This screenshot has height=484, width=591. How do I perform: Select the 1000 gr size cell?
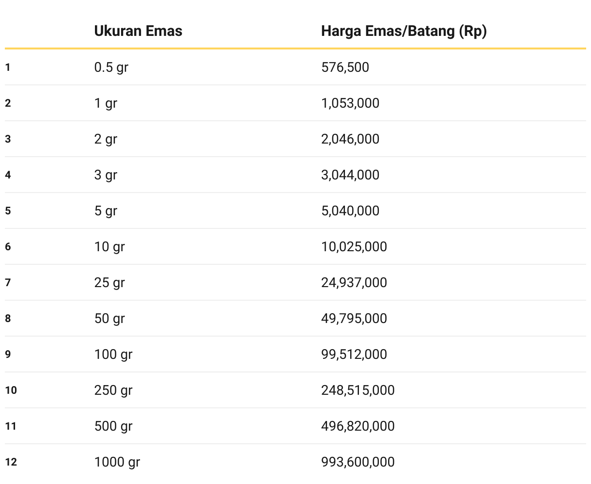pyautogui.click(x=117, y=462)
